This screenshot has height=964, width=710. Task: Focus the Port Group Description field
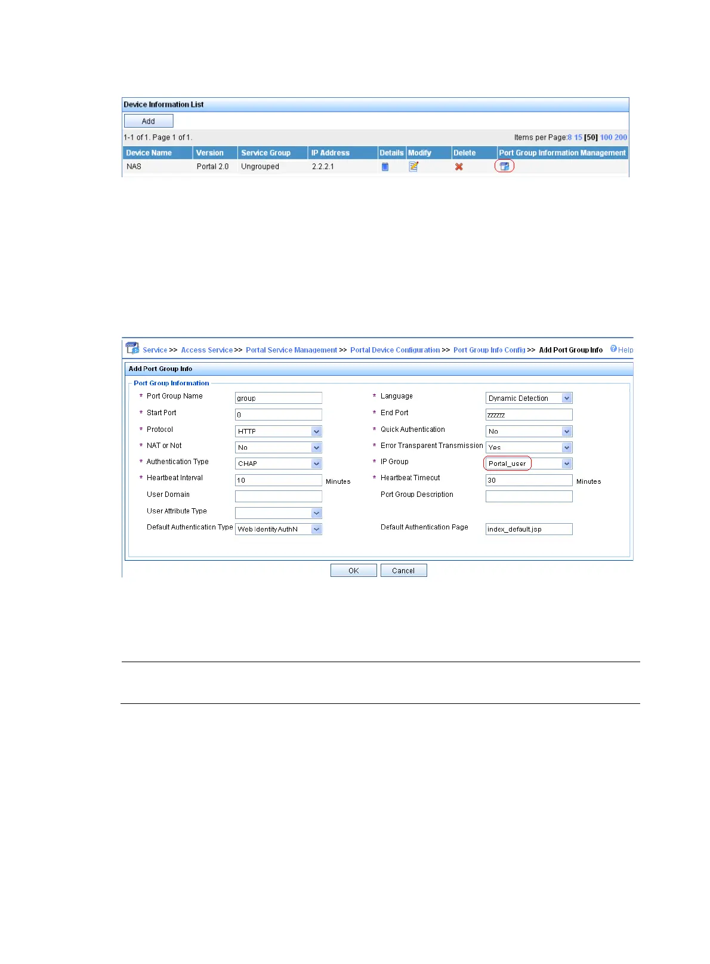(529, 496)
